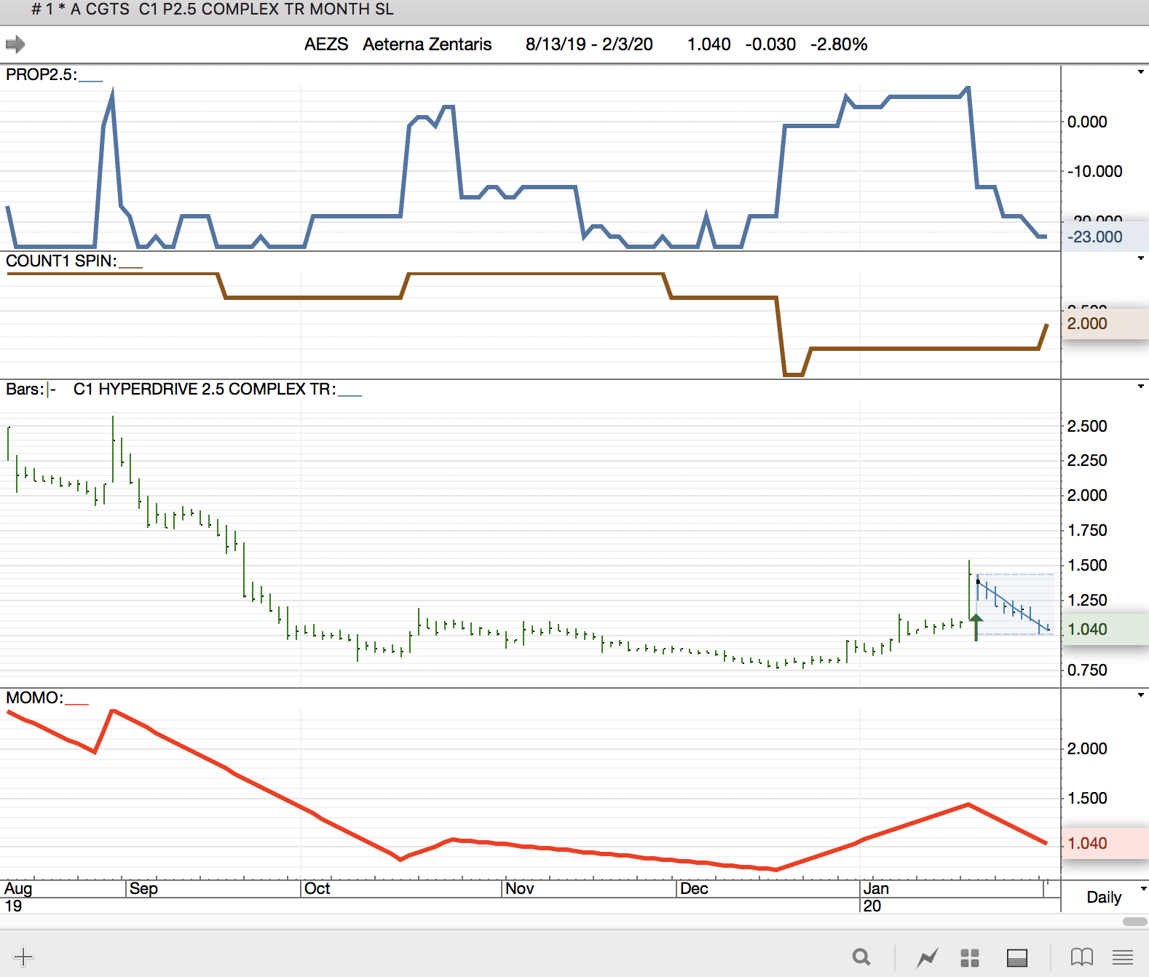Click the Nov label on the time axis
Image resolution: width=1149 pixels, height=977 pixels.
tap(520, 889)
